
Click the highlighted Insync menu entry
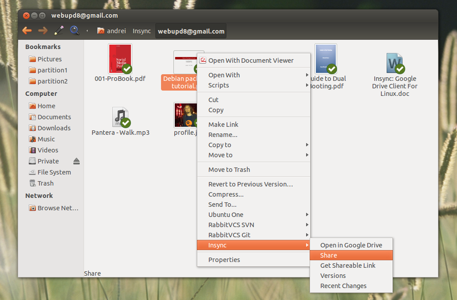pos(253,245)
